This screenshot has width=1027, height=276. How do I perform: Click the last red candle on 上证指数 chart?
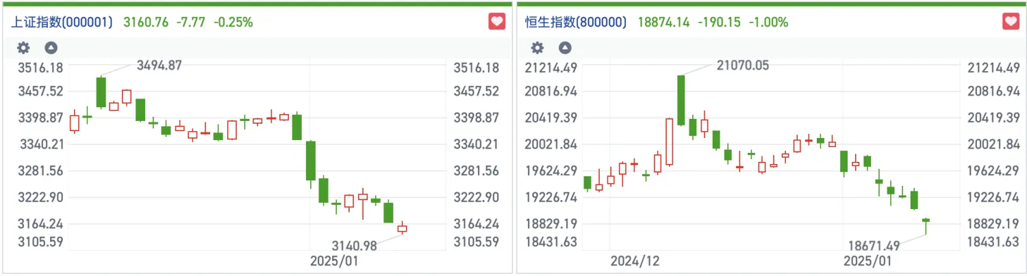pos(402,229)
